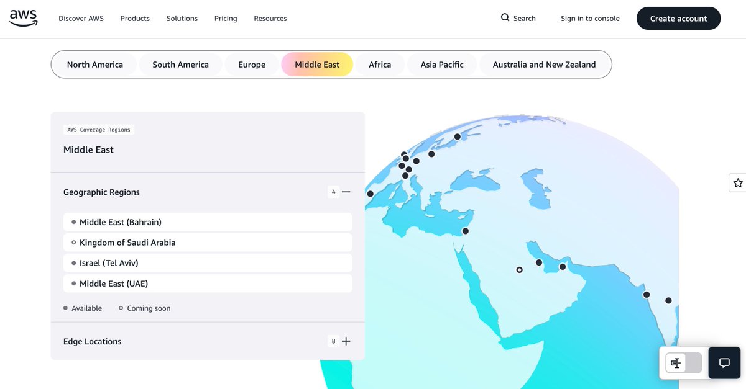746x389 pixels.
Task: Open the Discover AWS menu
Action: click(81, 19)
